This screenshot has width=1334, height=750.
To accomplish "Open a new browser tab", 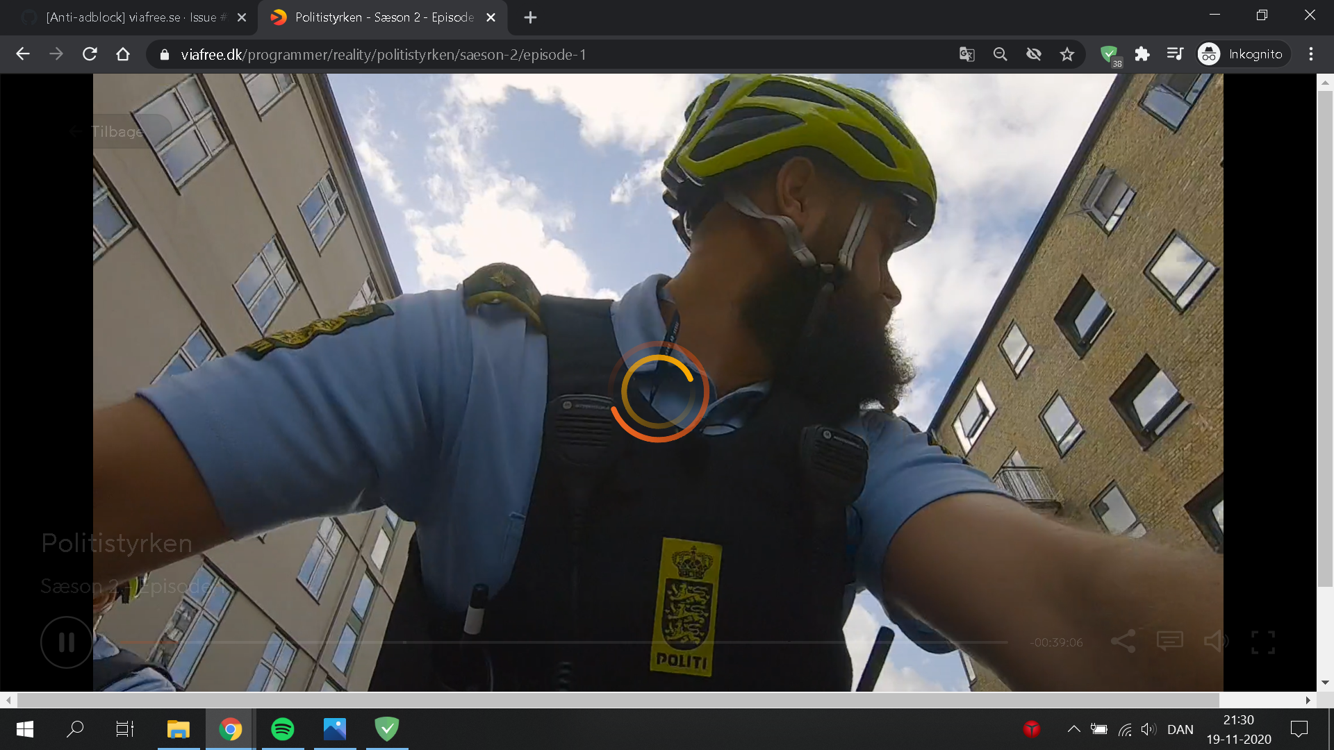I will click(x=530, y=17).
